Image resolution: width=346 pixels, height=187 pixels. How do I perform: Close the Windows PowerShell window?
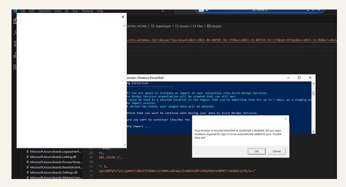(310, 78)
